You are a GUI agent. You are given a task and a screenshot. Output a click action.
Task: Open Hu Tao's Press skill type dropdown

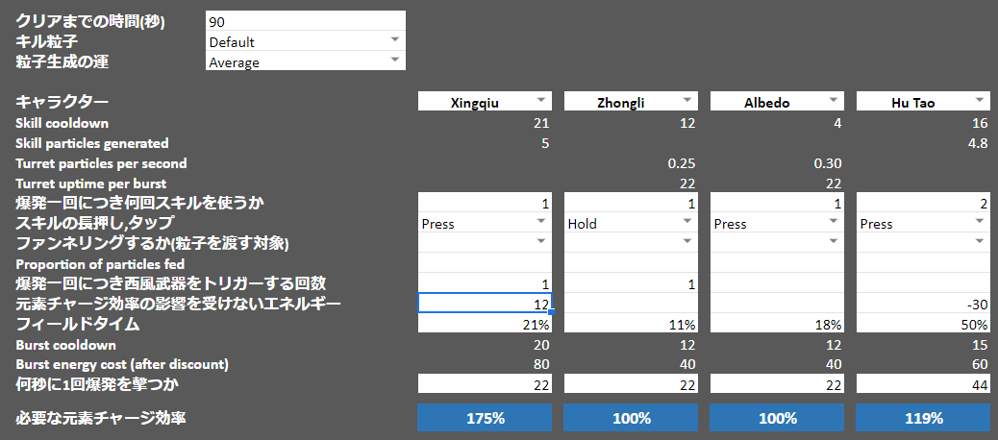979,223
